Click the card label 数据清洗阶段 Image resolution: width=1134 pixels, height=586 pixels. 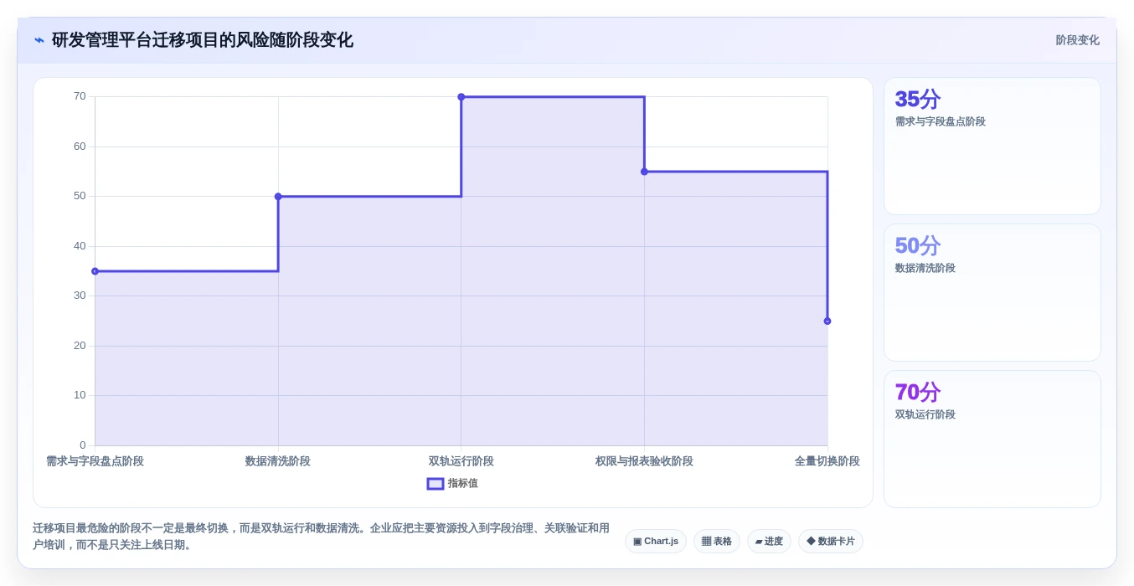point(925,268)
